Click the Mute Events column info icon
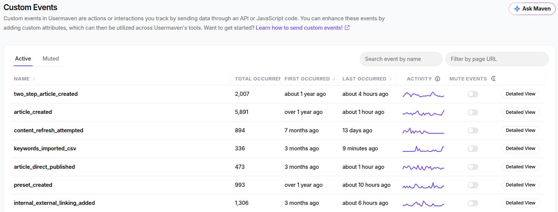558x212 pixels. pyautogui.click(x=493, y=79)
